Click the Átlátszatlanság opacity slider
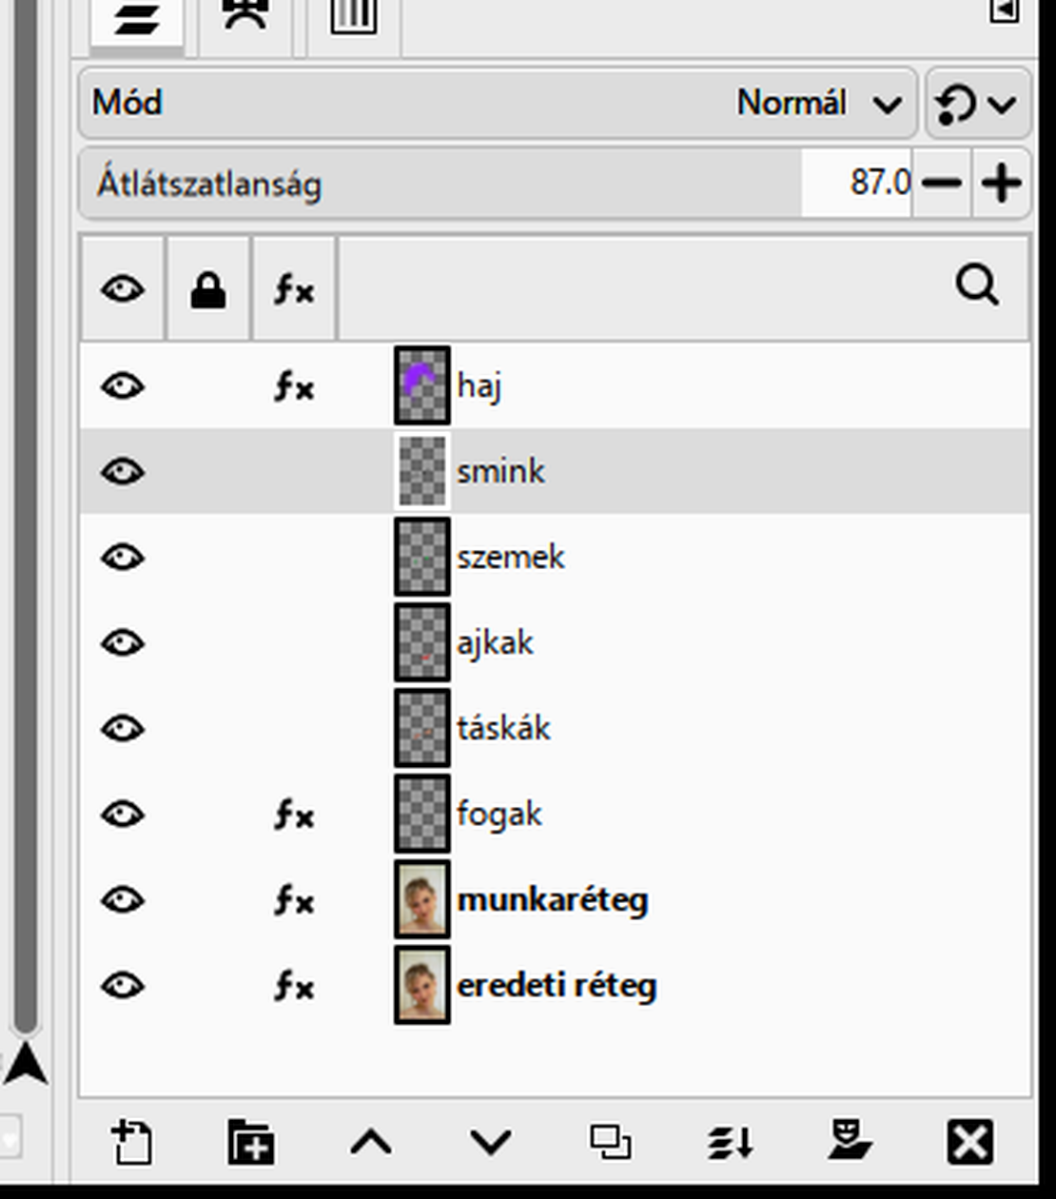Image resolution: width=1056 pixels, height=1199 pixels. (496, 183)
